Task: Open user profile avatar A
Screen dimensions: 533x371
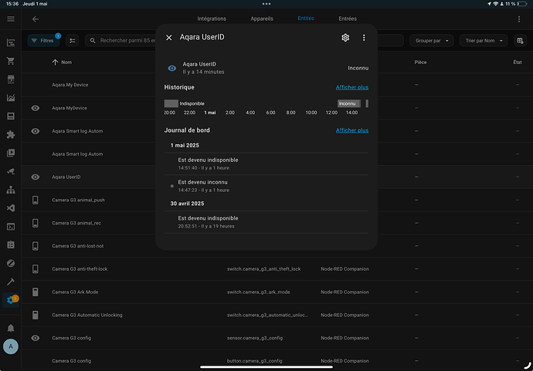Action: click(x=11, y=346)
